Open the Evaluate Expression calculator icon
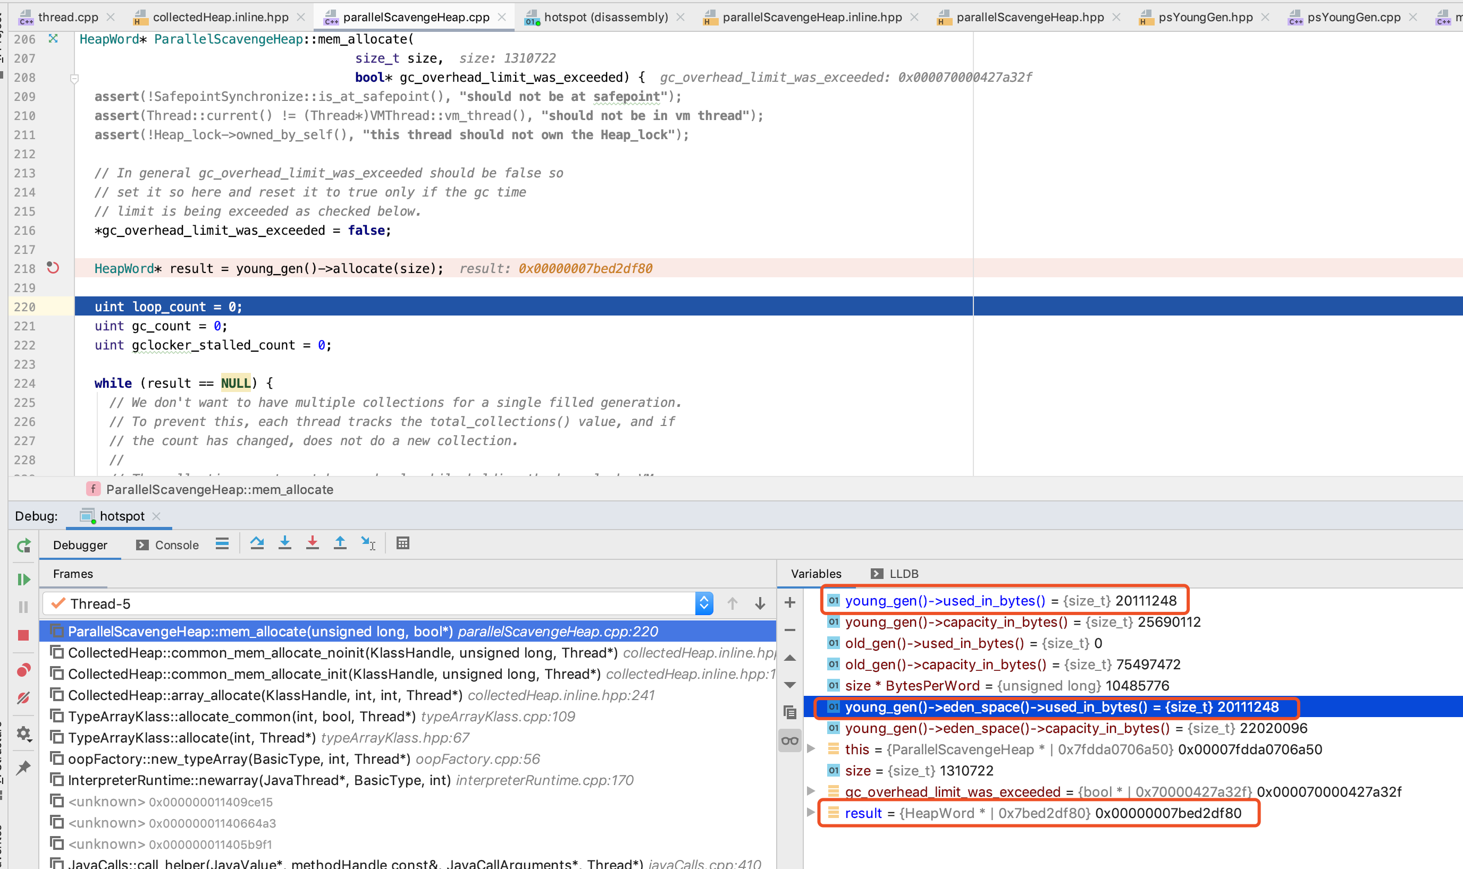1463x869 pixels. click(x=402, y=543)
